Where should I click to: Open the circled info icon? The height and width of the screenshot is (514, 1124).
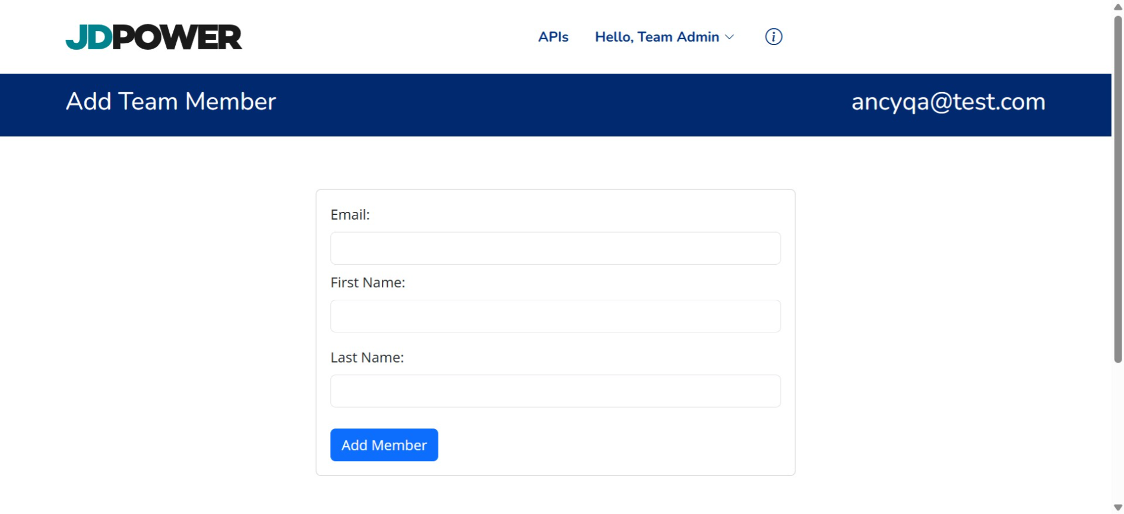click(x=773, y=37)
